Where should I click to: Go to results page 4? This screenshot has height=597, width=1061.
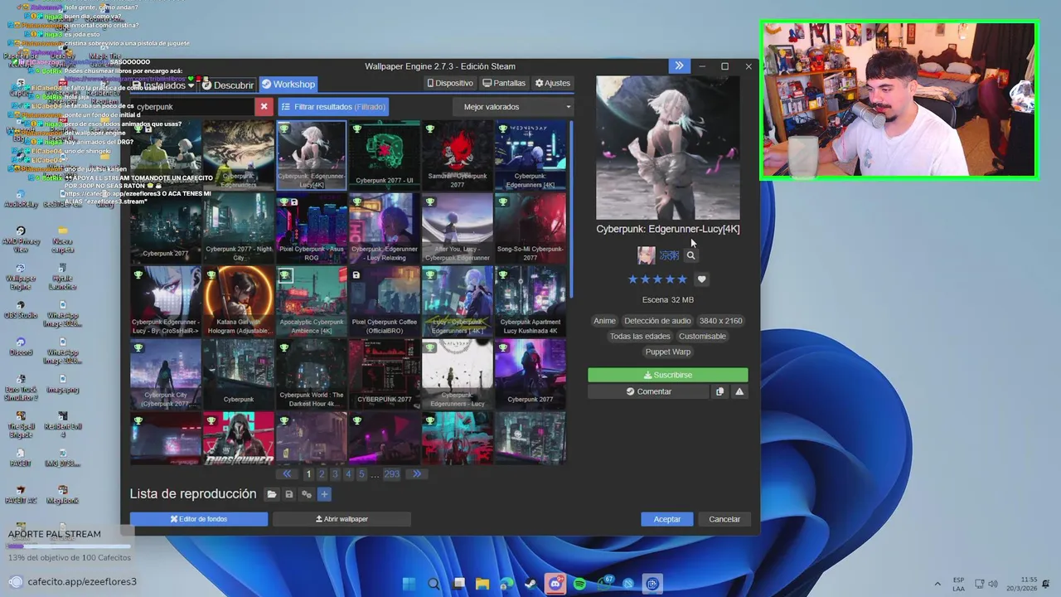348,474
